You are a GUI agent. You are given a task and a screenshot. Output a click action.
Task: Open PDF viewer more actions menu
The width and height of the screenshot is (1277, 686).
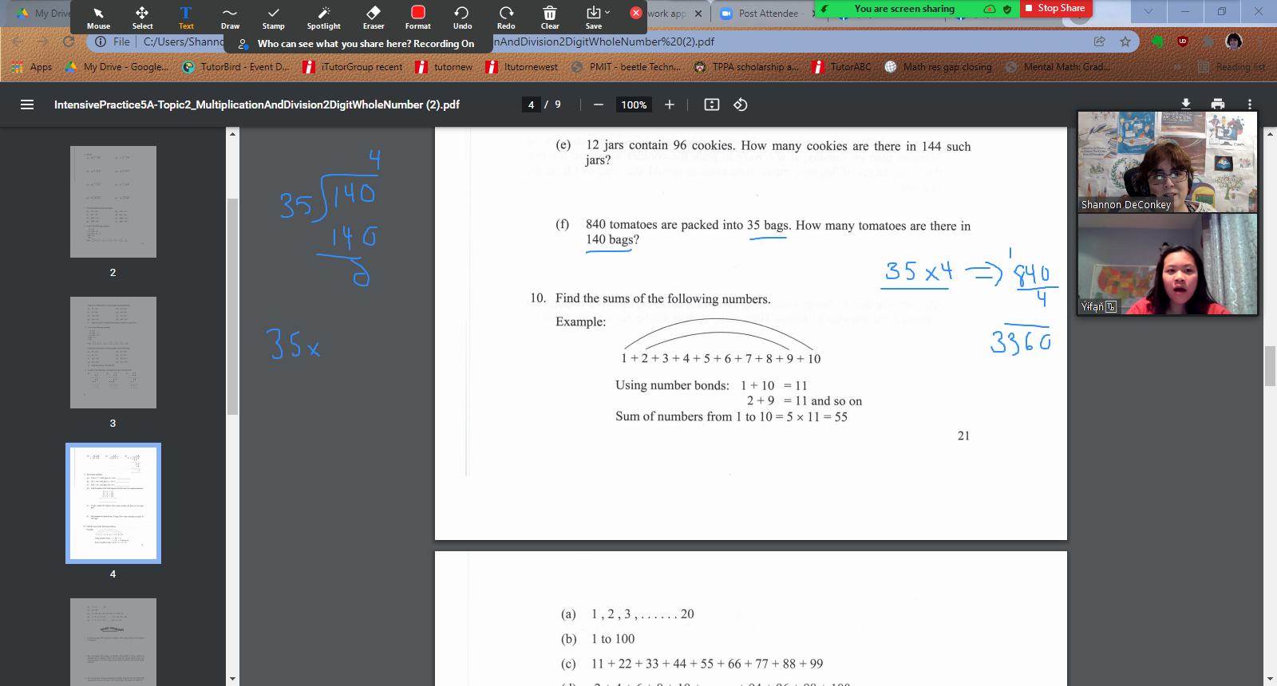(x=1250, y=104)
